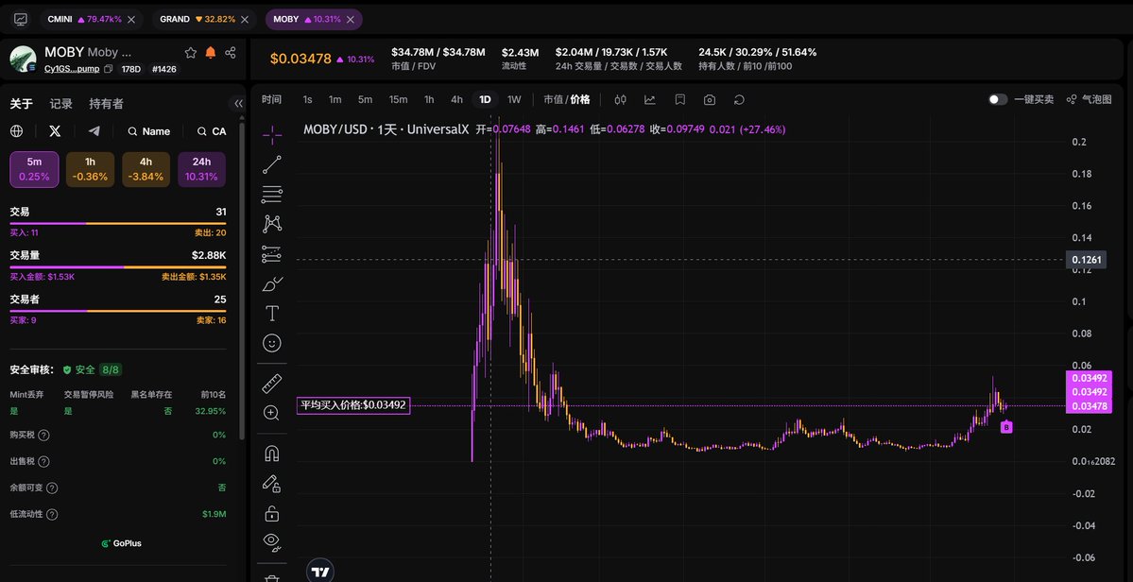Close the GRAND tab
The height and width of the screenshot is (582, 1133).
click(x=243, y=20)
